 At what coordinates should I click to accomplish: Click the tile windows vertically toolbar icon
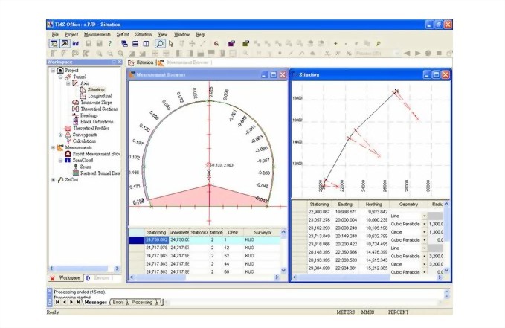(x=146, y=43)
